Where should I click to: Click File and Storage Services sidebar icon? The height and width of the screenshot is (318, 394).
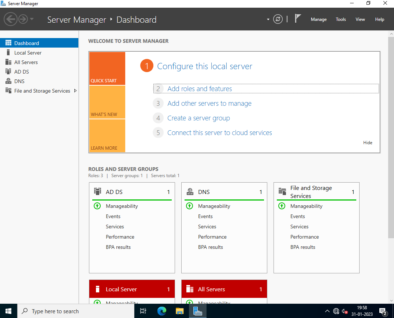pyautogui.click(x=8, y=90)
